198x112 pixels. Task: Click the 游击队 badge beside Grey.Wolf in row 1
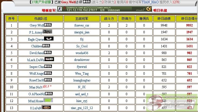(48, 25)
